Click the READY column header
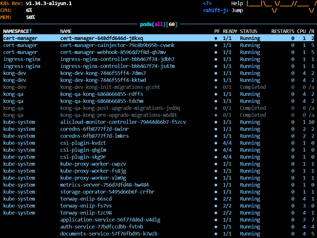Image resolution: width=317 pixels, height=238 pixels. 230,31
